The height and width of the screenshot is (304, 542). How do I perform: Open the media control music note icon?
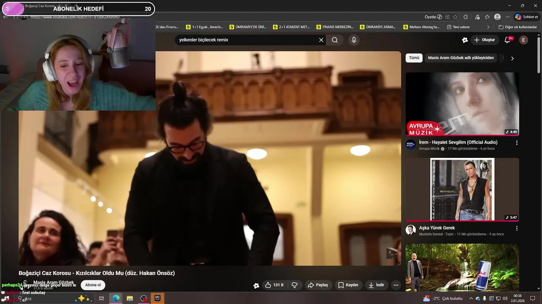477,17
